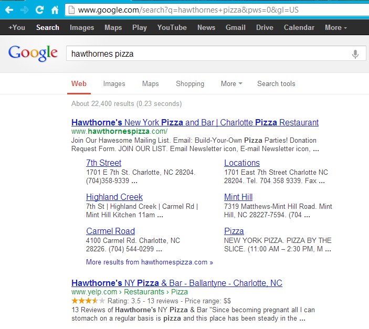Screen dimensions: 369x329
Task: Select Search in the top black bar
Action: [48, 27]
